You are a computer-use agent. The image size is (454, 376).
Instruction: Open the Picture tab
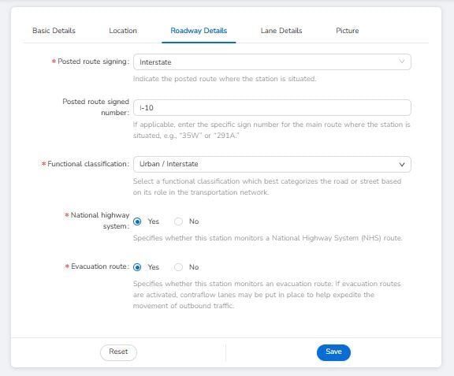pyautogui.click(x=347, y=31)
